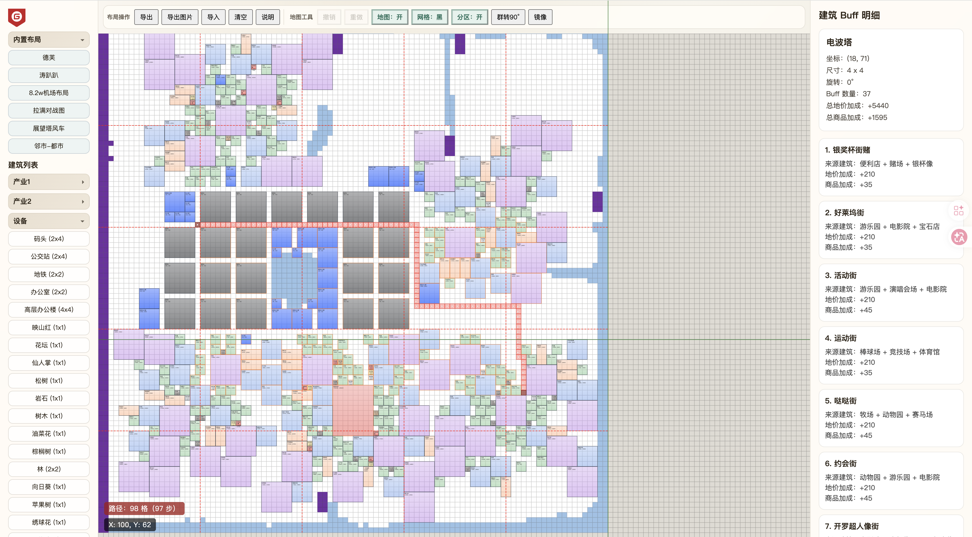Viewport: 972px width, 537px height.
Task: Click the 清空 button
Action: 240,17
